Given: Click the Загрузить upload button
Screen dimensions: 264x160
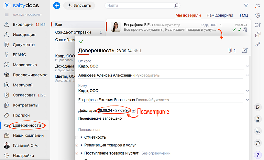Looking at the screenshot, I should (79, 5).
